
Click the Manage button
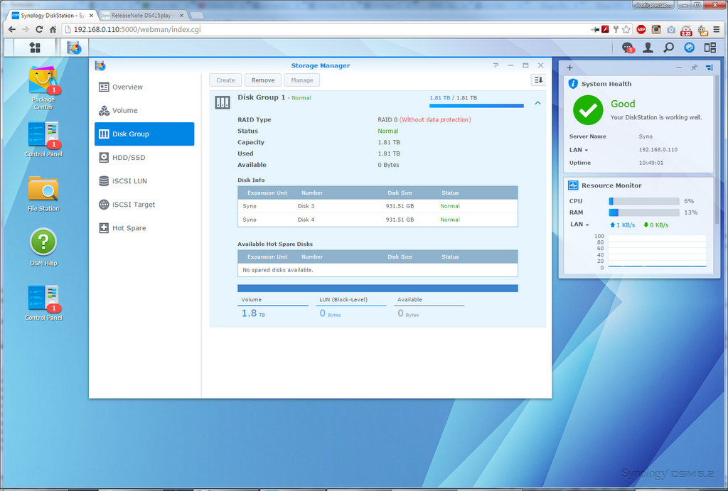[x=301, y=80]
